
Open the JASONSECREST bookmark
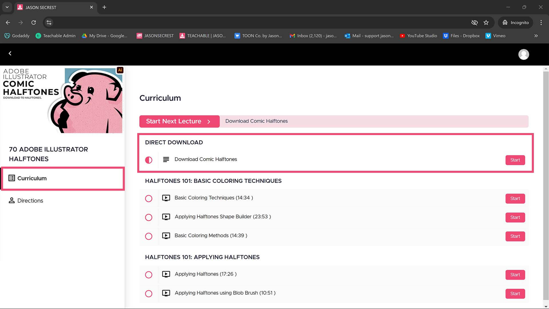coord(155,36)
